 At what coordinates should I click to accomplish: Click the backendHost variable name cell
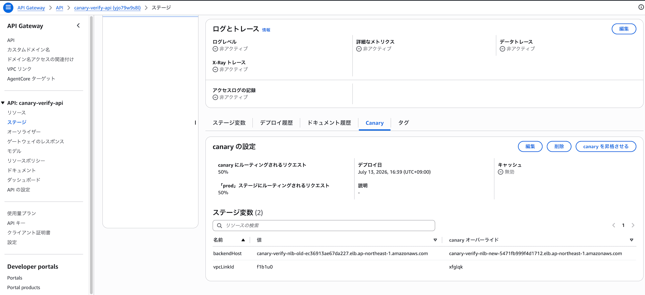point(227,254)
